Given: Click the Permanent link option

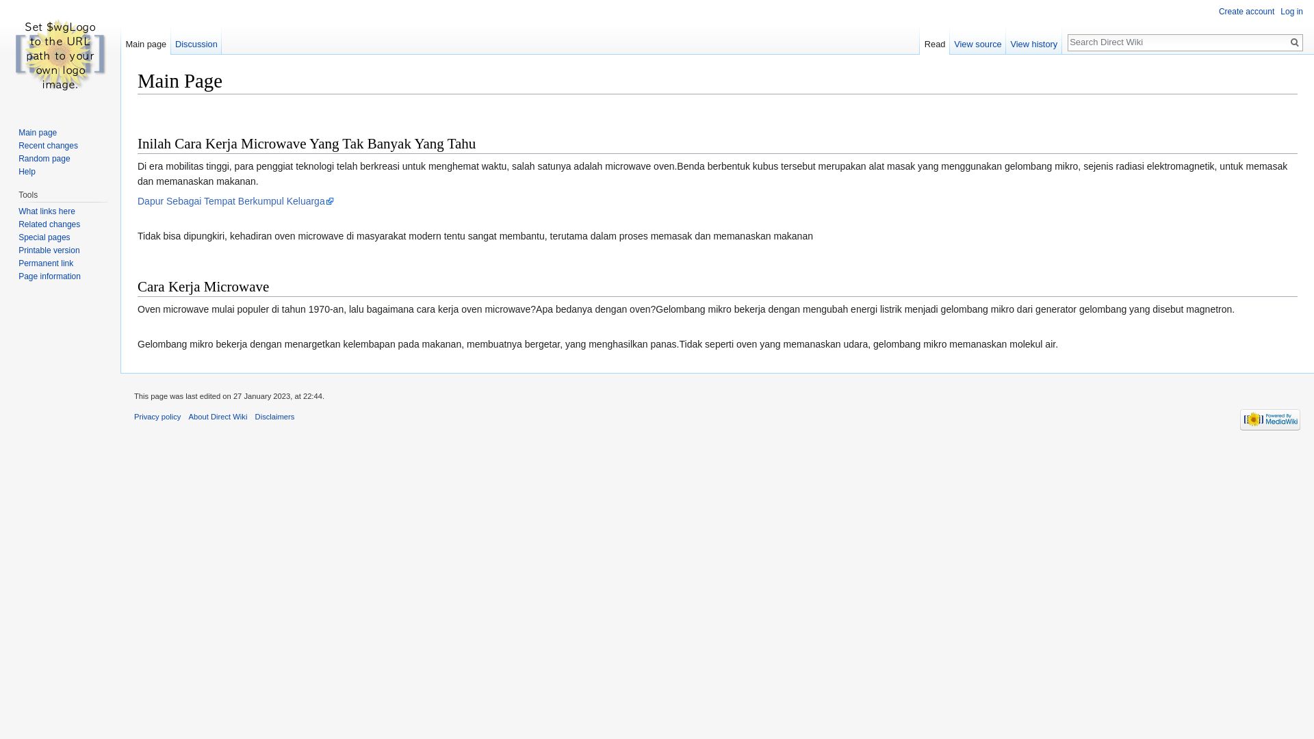Looking at the screenshot, I should pyautogui.click(x=45, y=263).
